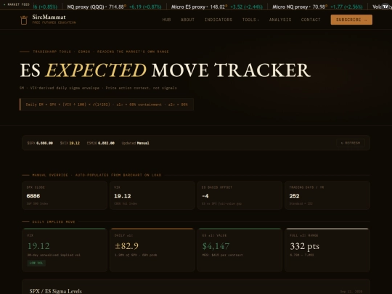Click the $4,147 ES value
Viewport: 392px width, 294px height.
[x=216, y=246]
